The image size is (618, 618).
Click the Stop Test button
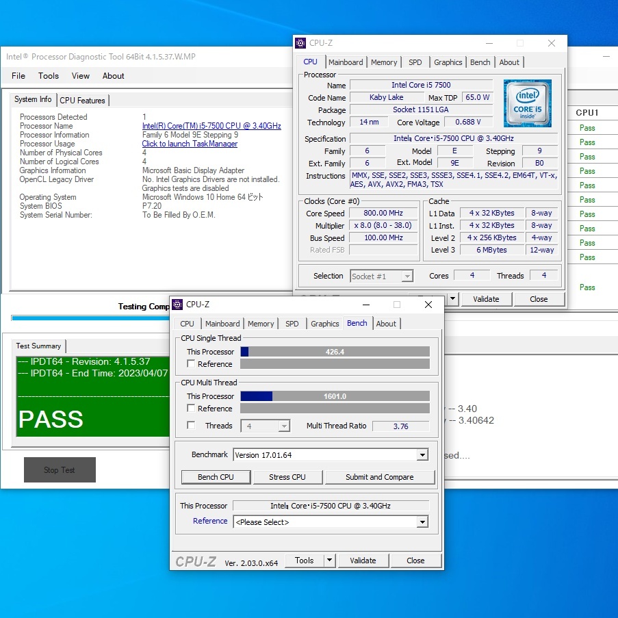pyautogui.click(x=60, y=469)
